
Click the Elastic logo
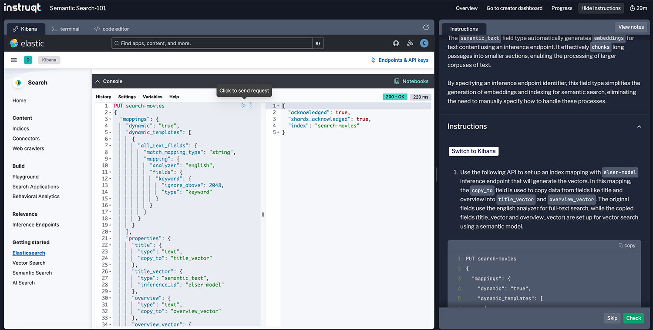click(27, 43)
